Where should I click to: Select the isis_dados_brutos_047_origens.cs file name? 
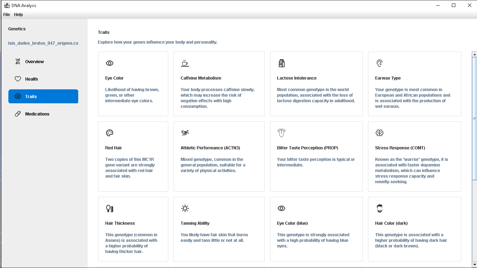pyautogui.click(x=43, y=43)
